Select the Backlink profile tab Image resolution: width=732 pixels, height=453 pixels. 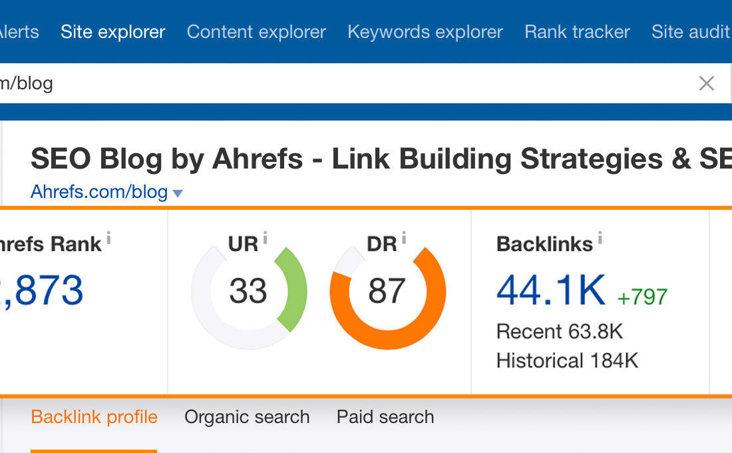click(x=94, y=417)
